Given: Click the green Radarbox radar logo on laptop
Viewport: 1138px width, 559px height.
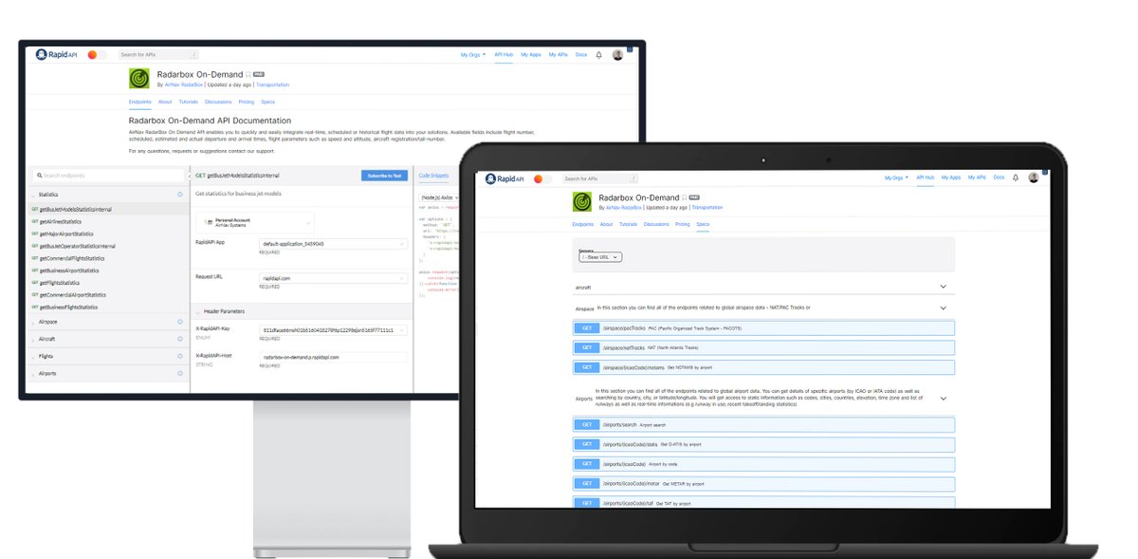Looking at the screenshot, I should click(x=582, y=201).
